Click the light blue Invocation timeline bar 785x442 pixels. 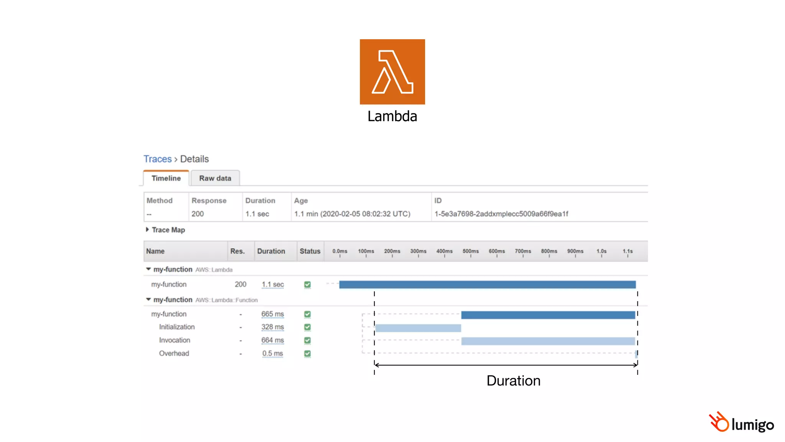548,341
